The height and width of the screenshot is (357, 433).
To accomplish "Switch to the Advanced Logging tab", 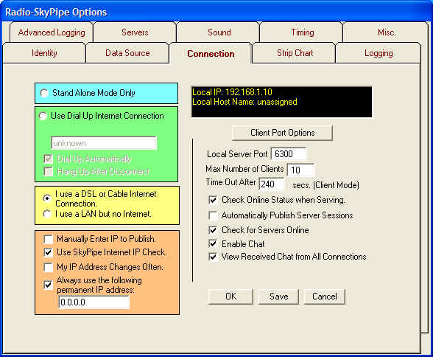I will tap(52, 32).
